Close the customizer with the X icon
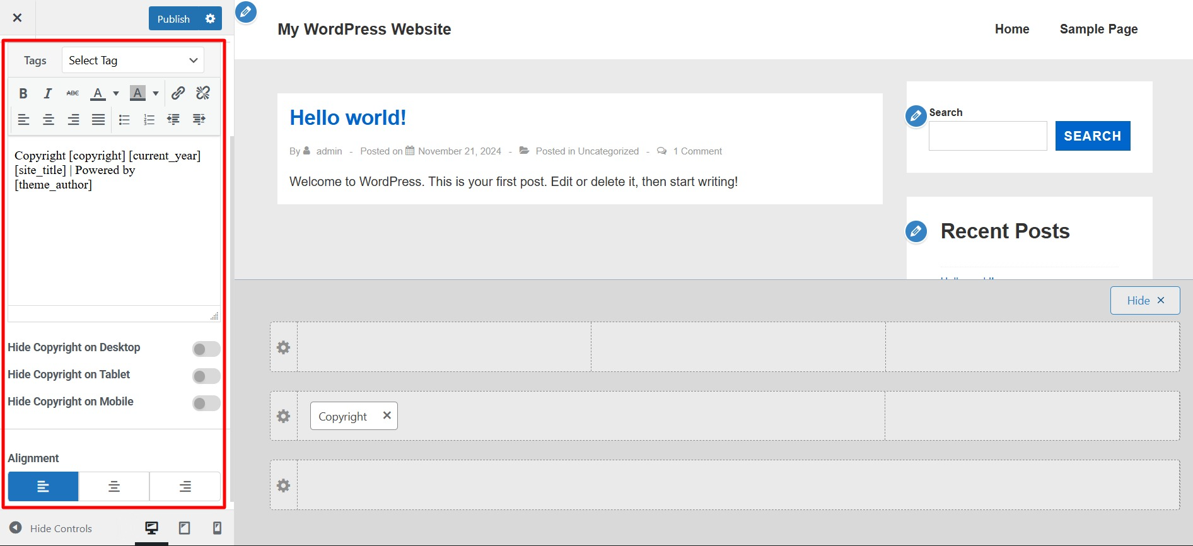This screenshot has width=1193, height=546. tap(18, 18)
